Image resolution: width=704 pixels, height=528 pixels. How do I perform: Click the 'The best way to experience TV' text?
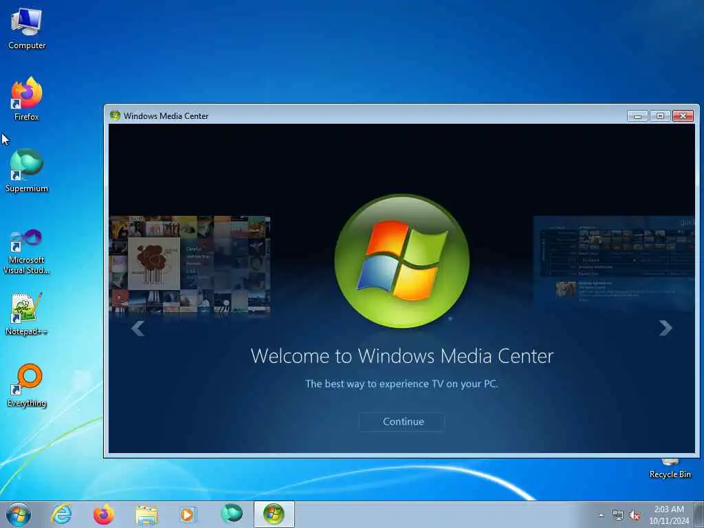tap(401, 384)
